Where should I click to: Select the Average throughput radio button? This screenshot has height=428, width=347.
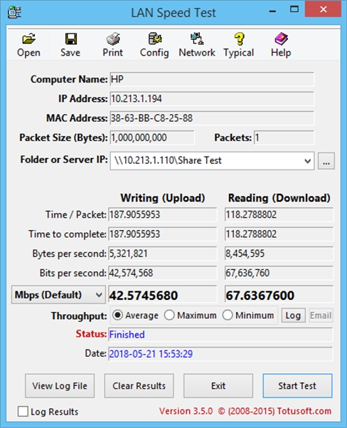117,315
